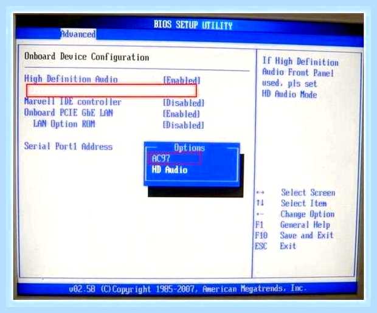Select the Serial Port1 Address label
Viewport: 377px width, 313px height.
[68, 146]
